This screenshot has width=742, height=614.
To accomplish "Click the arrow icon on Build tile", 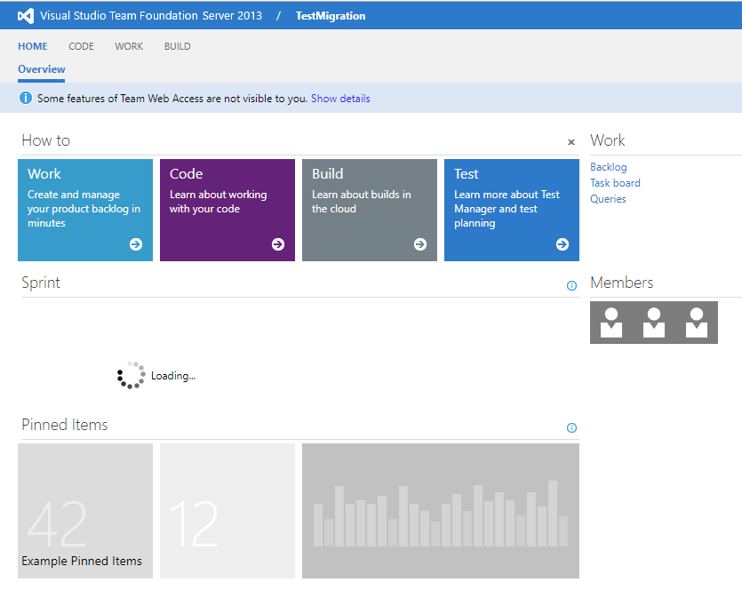I will [420, 244].
